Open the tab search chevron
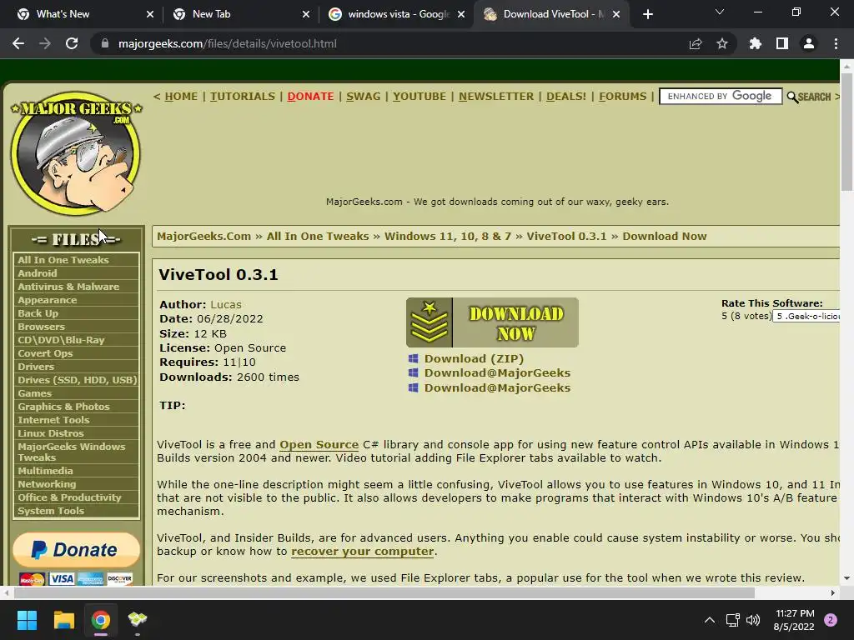 click(720, 12)
